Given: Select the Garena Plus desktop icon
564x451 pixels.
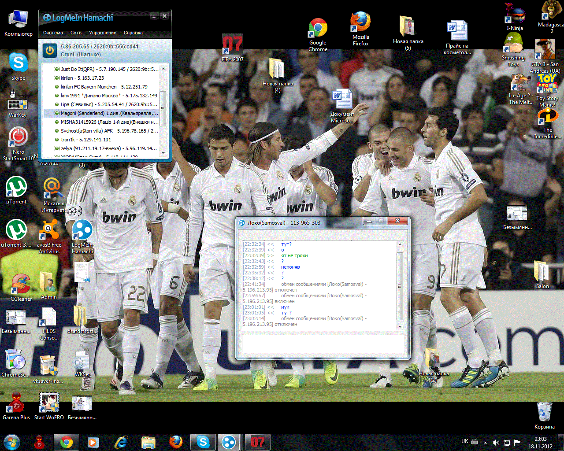Looking at the screenshot, I should [x=16, y=406].
